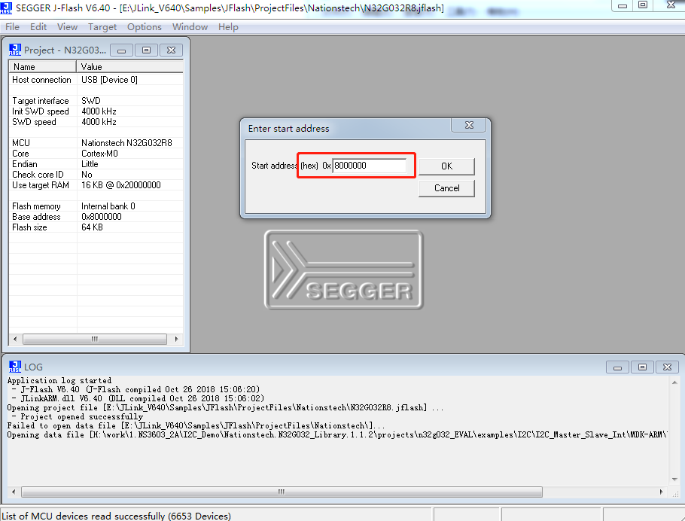Minimize the LOG panel

(x=617, y=367)
